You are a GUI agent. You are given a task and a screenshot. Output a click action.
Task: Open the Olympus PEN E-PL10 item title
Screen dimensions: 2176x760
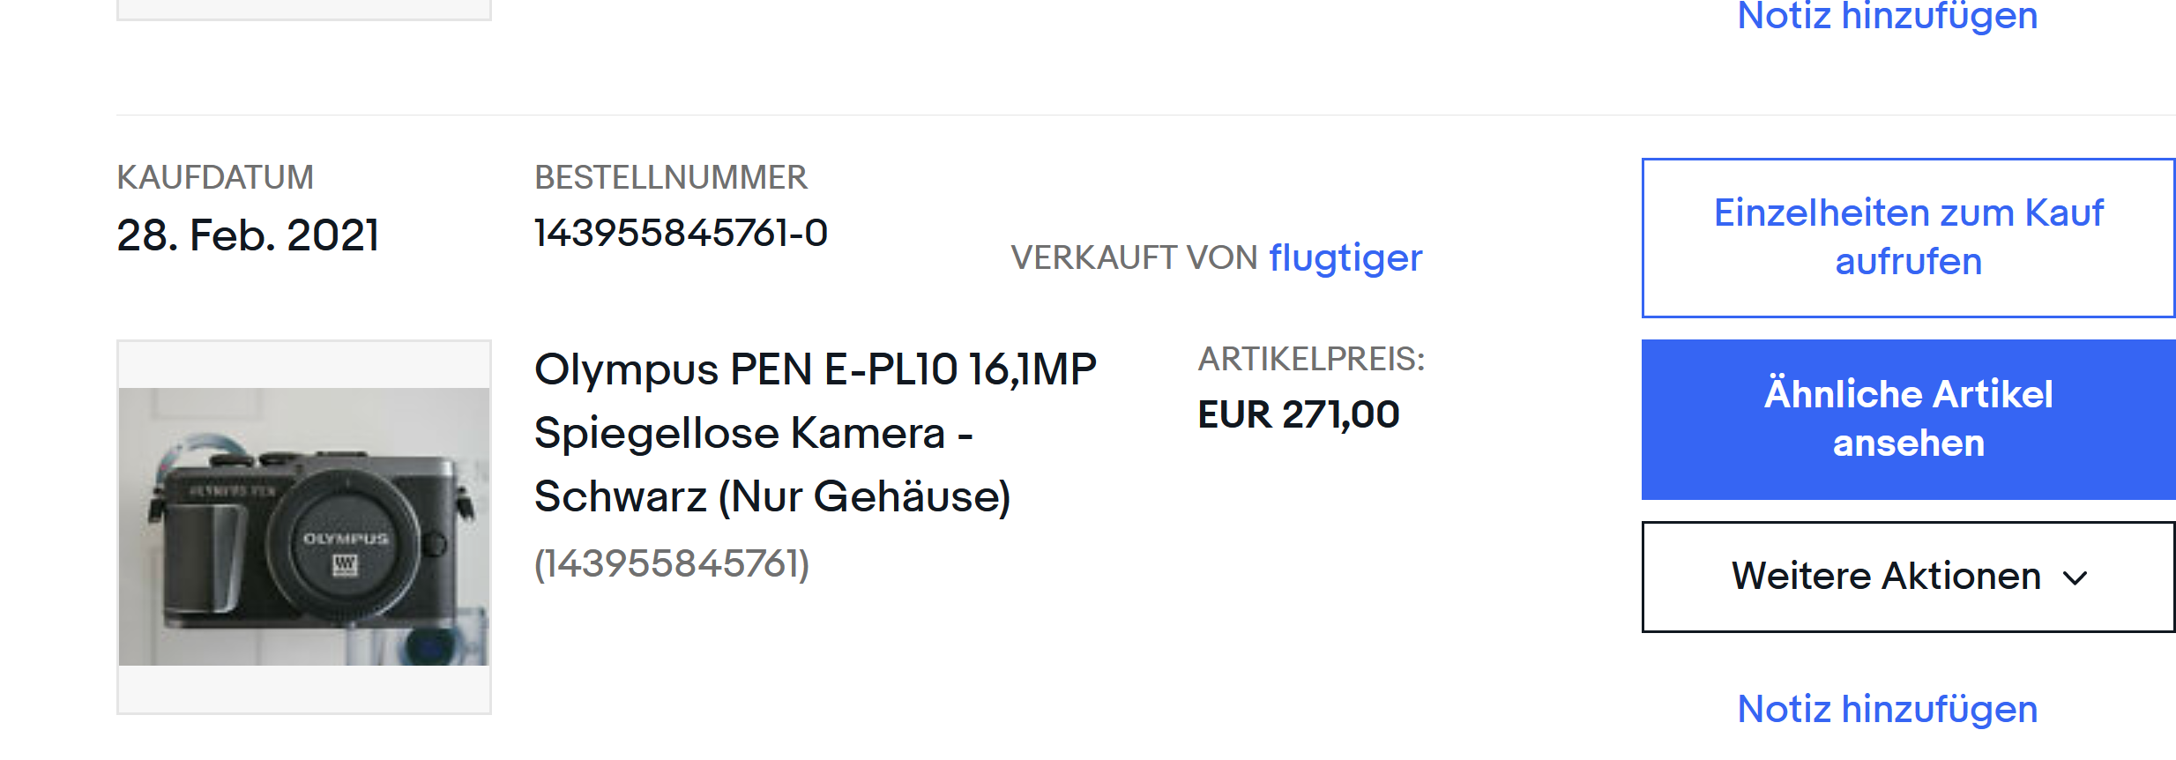click(815, 433)
